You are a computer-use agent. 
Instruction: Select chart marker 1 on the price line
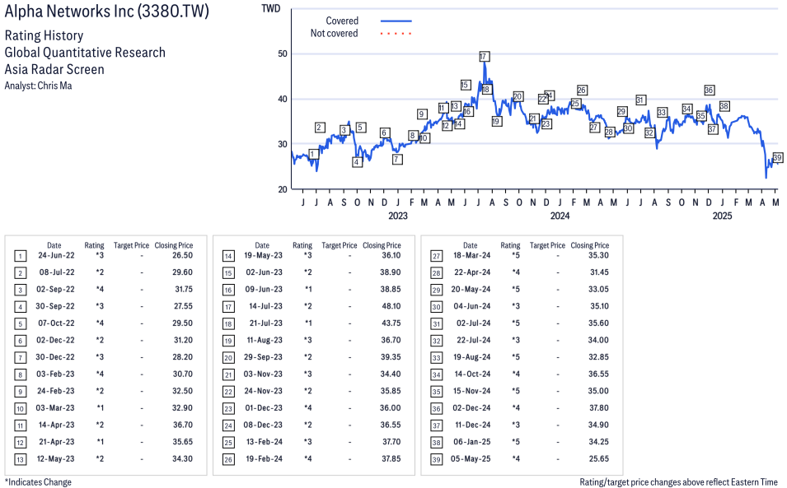click(314, 154)
